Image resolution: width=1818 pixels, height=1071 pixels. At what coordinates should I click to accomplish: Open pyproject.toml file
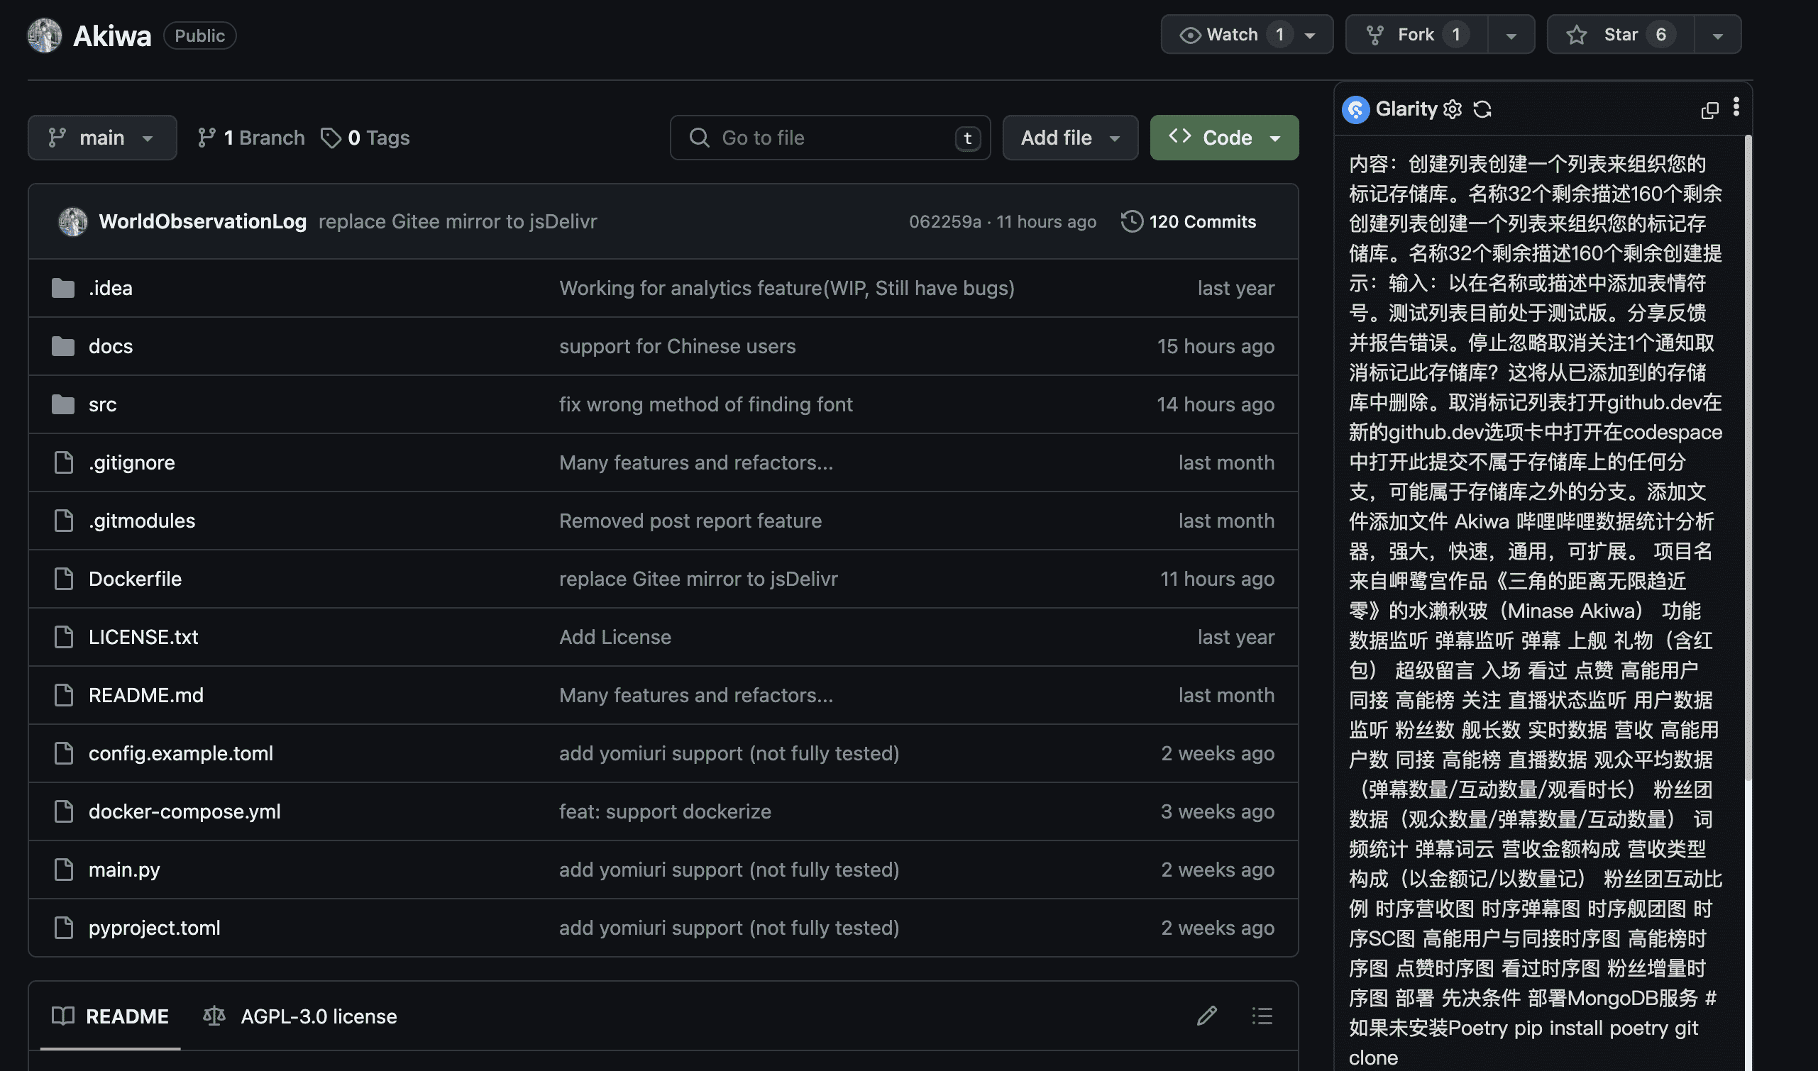pyautogui.click(x=155, y=928)
